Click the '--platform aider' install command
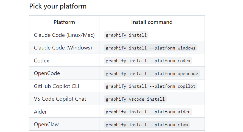 pyautogui.click(x=148, y=112)
